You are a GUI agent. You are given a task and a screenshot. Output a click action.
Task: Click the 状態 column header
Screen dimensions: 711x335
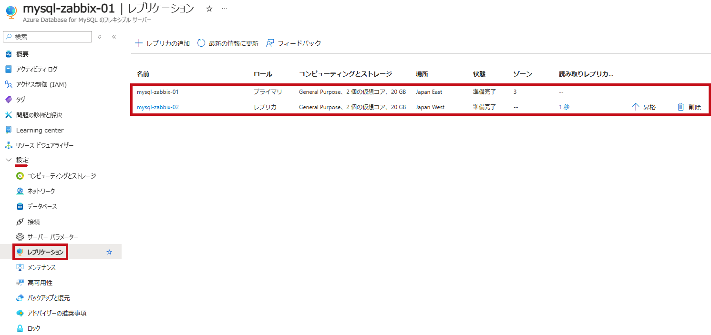click(x=479, y=74)
